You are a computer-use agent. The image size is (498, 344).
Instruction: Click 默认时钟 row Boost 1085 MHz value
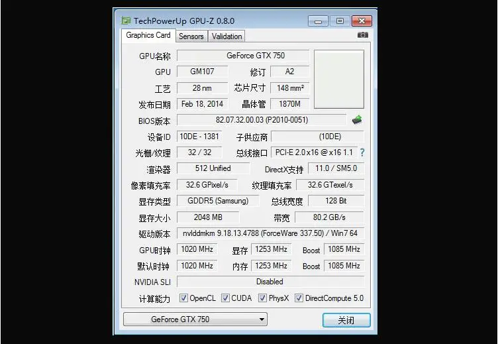(344, 266)
